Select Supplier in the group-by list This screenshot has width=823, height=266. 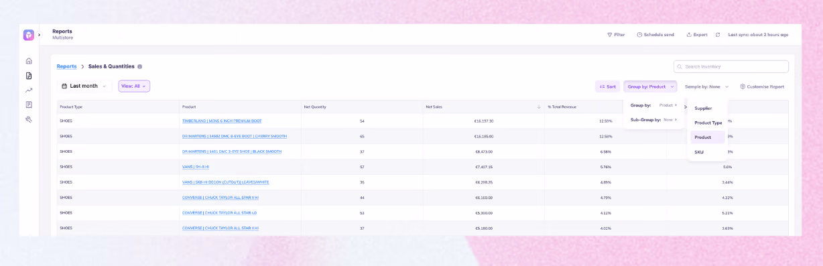click(703, 108)
